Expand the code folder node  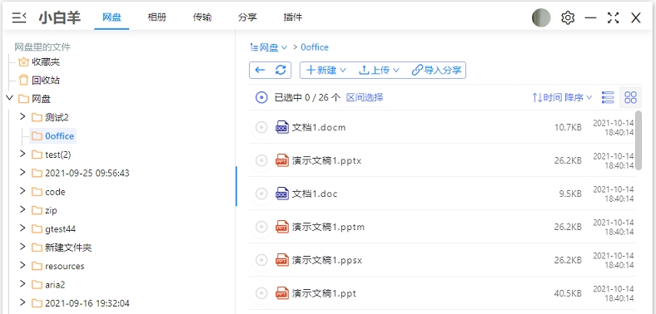pos(22,191)
